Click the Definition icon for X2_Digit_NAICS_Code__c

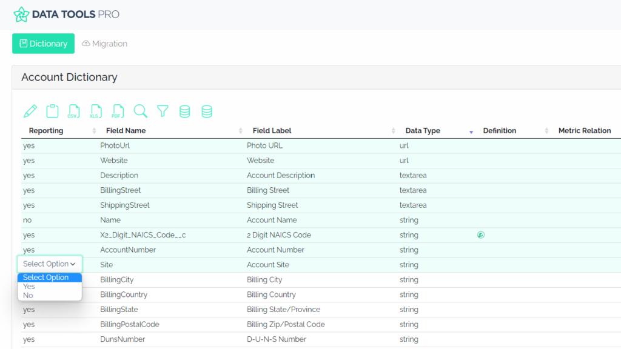click(480, 234)
